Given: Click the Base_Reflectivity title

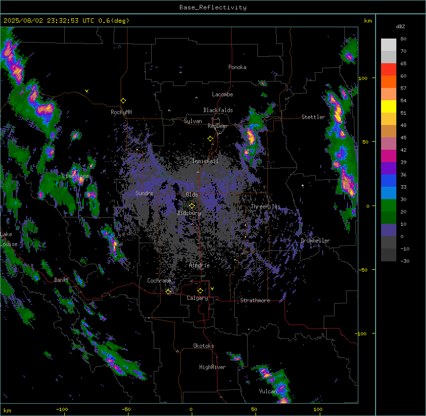Looking at the screenshot, I should coord(213,7).
